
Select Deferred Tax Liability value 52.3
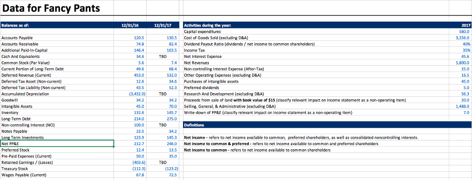(x=163, y=88)
